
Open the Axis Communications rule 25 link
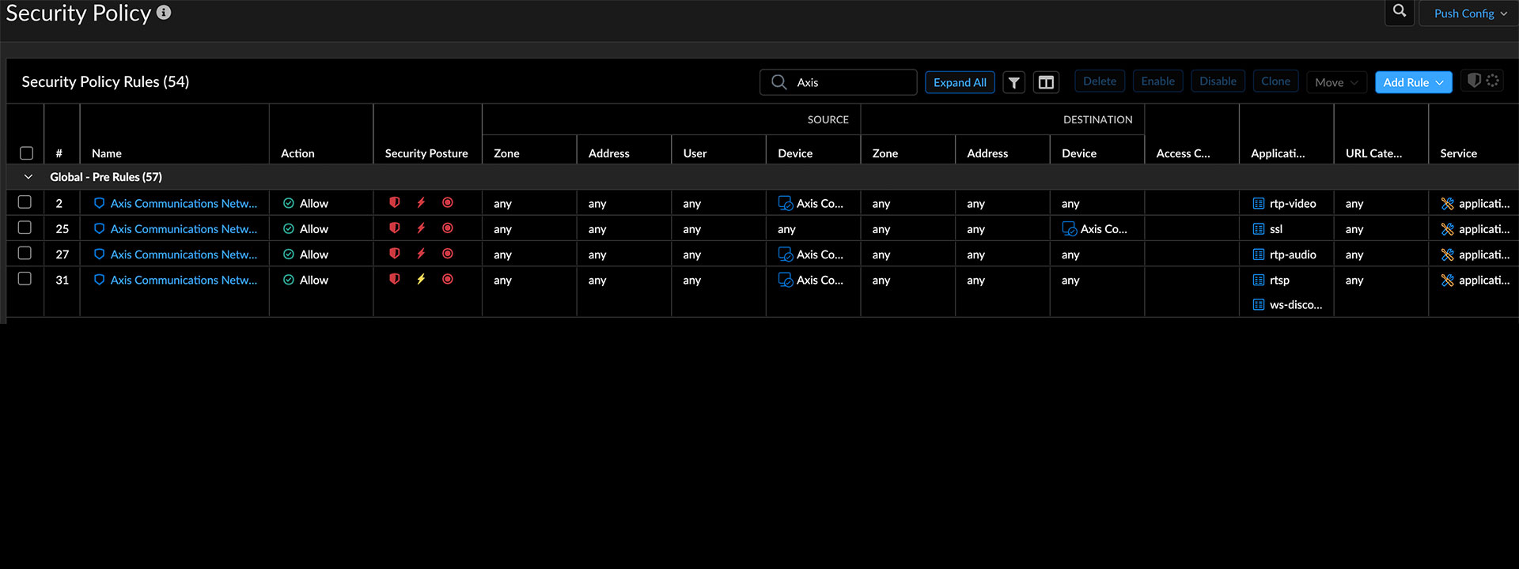184,229
